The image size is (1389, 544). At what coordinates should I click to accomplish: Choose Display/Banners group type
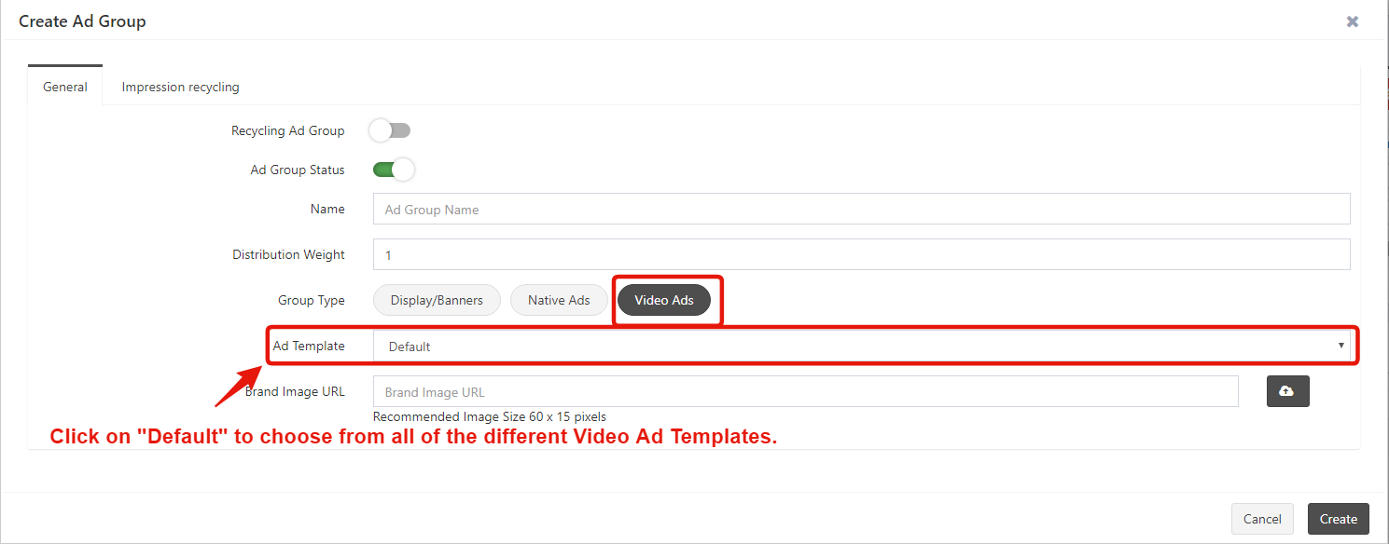pyautogui.click(x=437, y=300)
